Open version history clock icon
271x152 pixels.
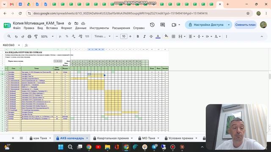pyautogui.click(x=152, y=25)
